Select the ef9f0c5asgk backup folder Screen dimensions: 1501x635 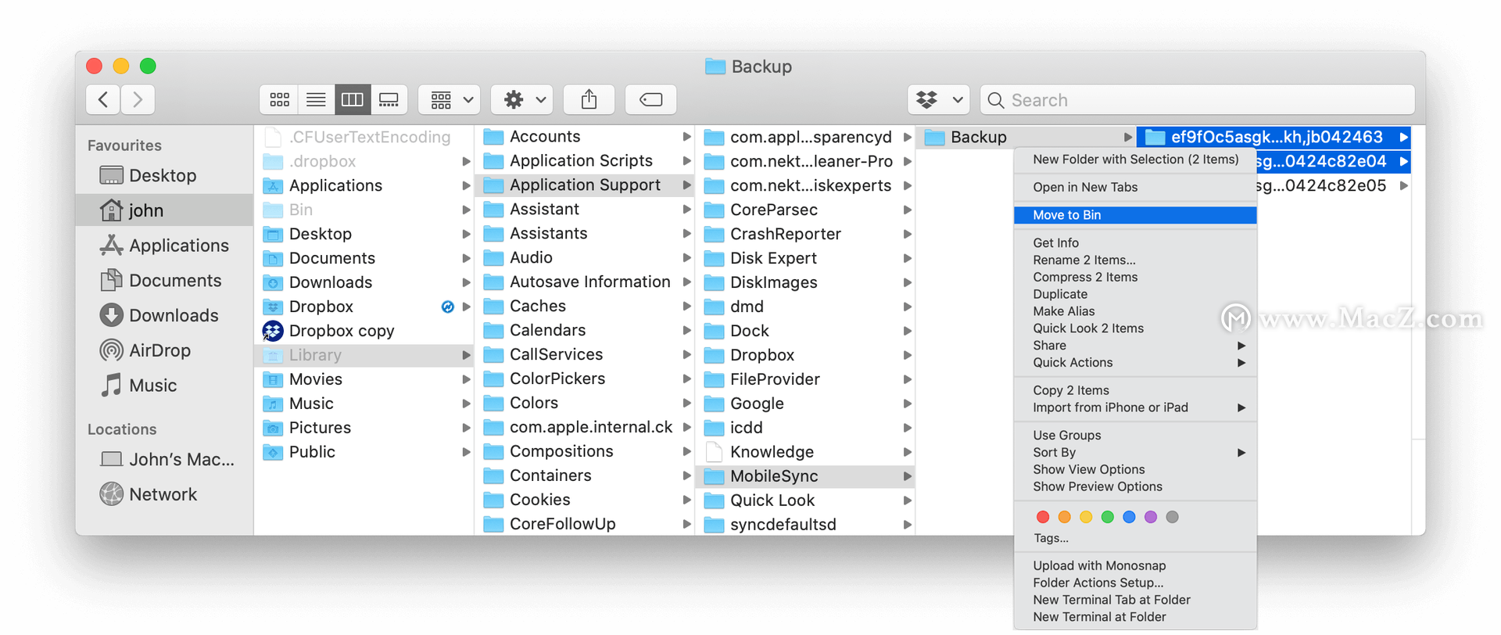coord(1274,137)
